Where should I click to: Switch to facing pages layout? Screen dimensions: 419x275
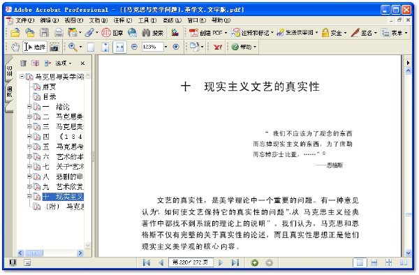404,262
